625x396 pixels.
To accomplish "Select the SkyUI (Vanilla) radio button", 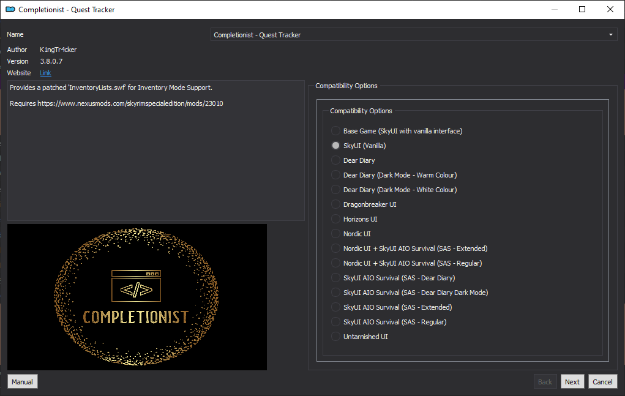I will coord(335,146).
